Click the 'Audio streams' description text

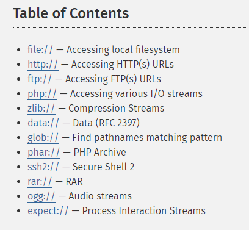100,196
